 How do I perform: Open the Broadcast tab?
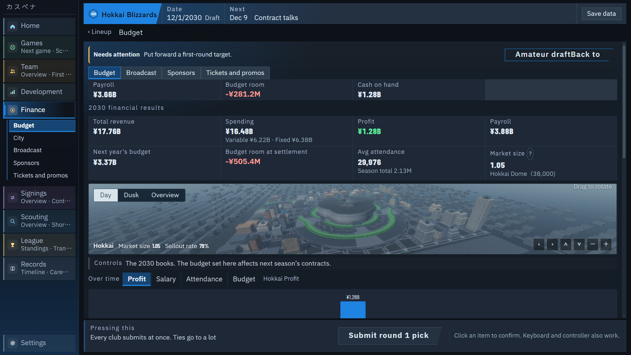click(141, 73)
